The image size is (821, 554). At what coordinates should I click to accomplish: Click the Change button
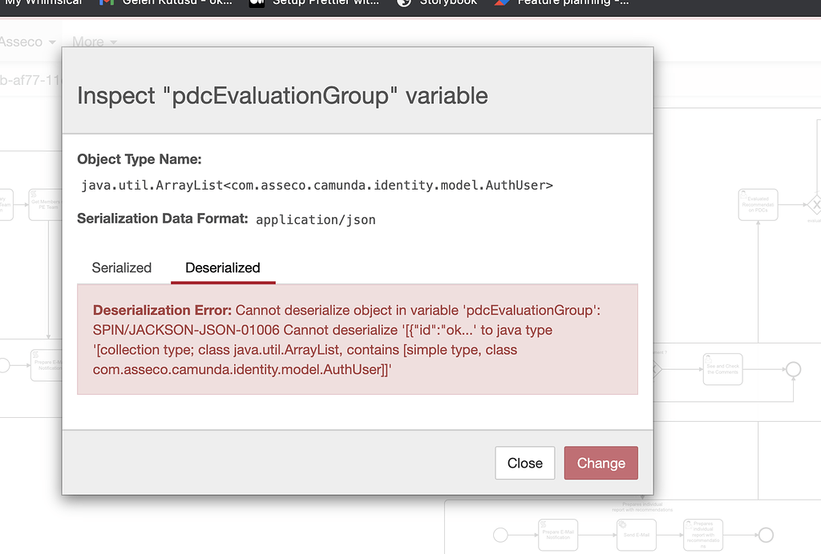point(601,463)
